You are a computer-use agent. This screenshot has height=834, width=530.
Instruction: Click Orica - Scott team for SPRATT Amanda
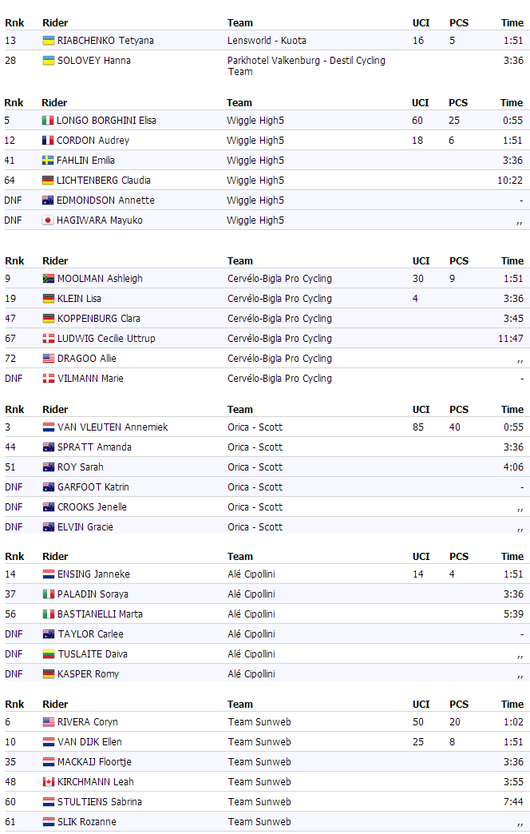[x=255, y=447]
